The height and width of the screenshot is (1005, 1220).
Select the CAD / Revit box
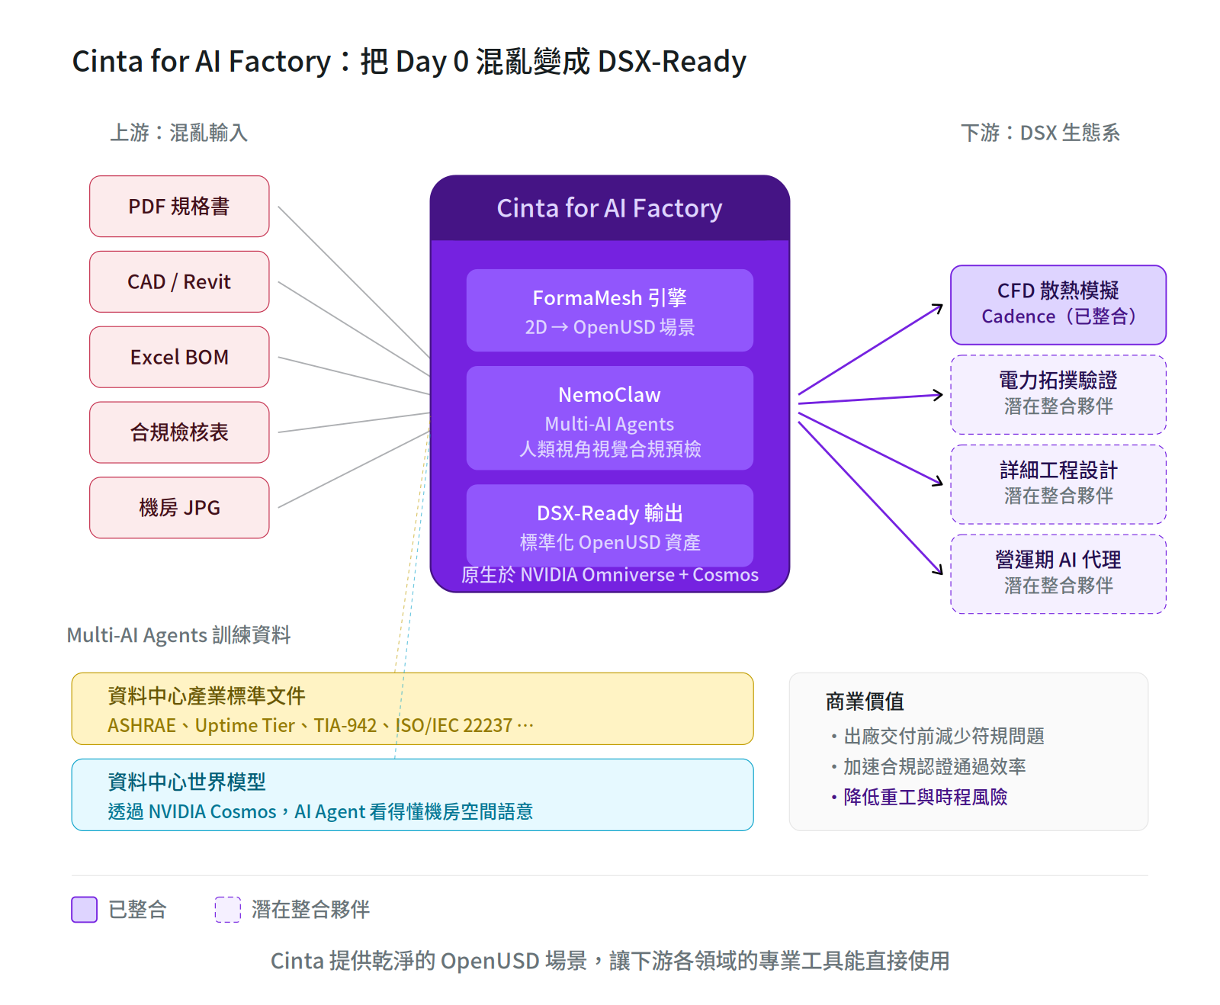[x=179, y=282]
